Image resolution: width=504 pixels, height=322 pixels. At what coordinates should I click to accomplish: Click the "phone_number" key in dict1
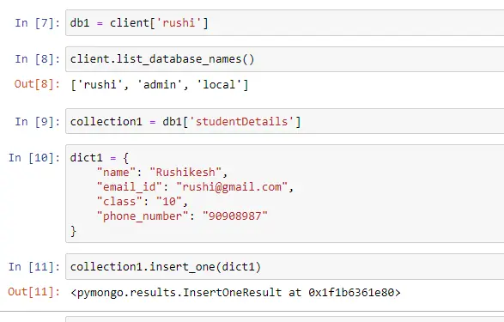(x=143, y=216)
